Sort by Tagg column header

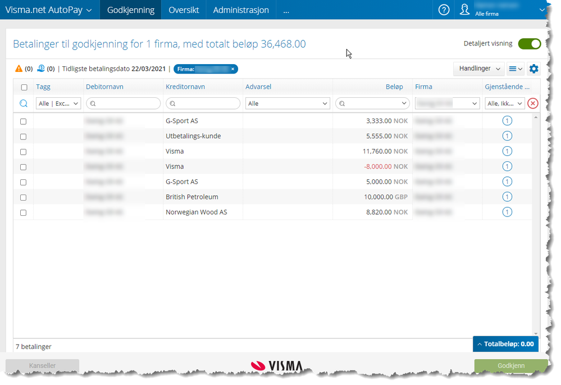[43, 87]
